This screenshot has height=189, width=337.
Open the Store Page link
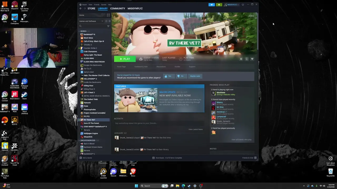click(x=121, y=67)
